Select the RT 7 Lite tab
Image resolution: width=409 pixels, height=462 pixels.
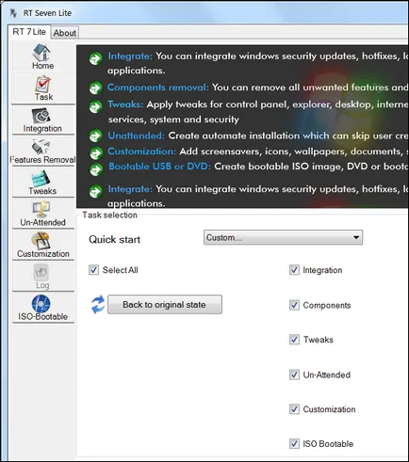click(x=29, y=32)
